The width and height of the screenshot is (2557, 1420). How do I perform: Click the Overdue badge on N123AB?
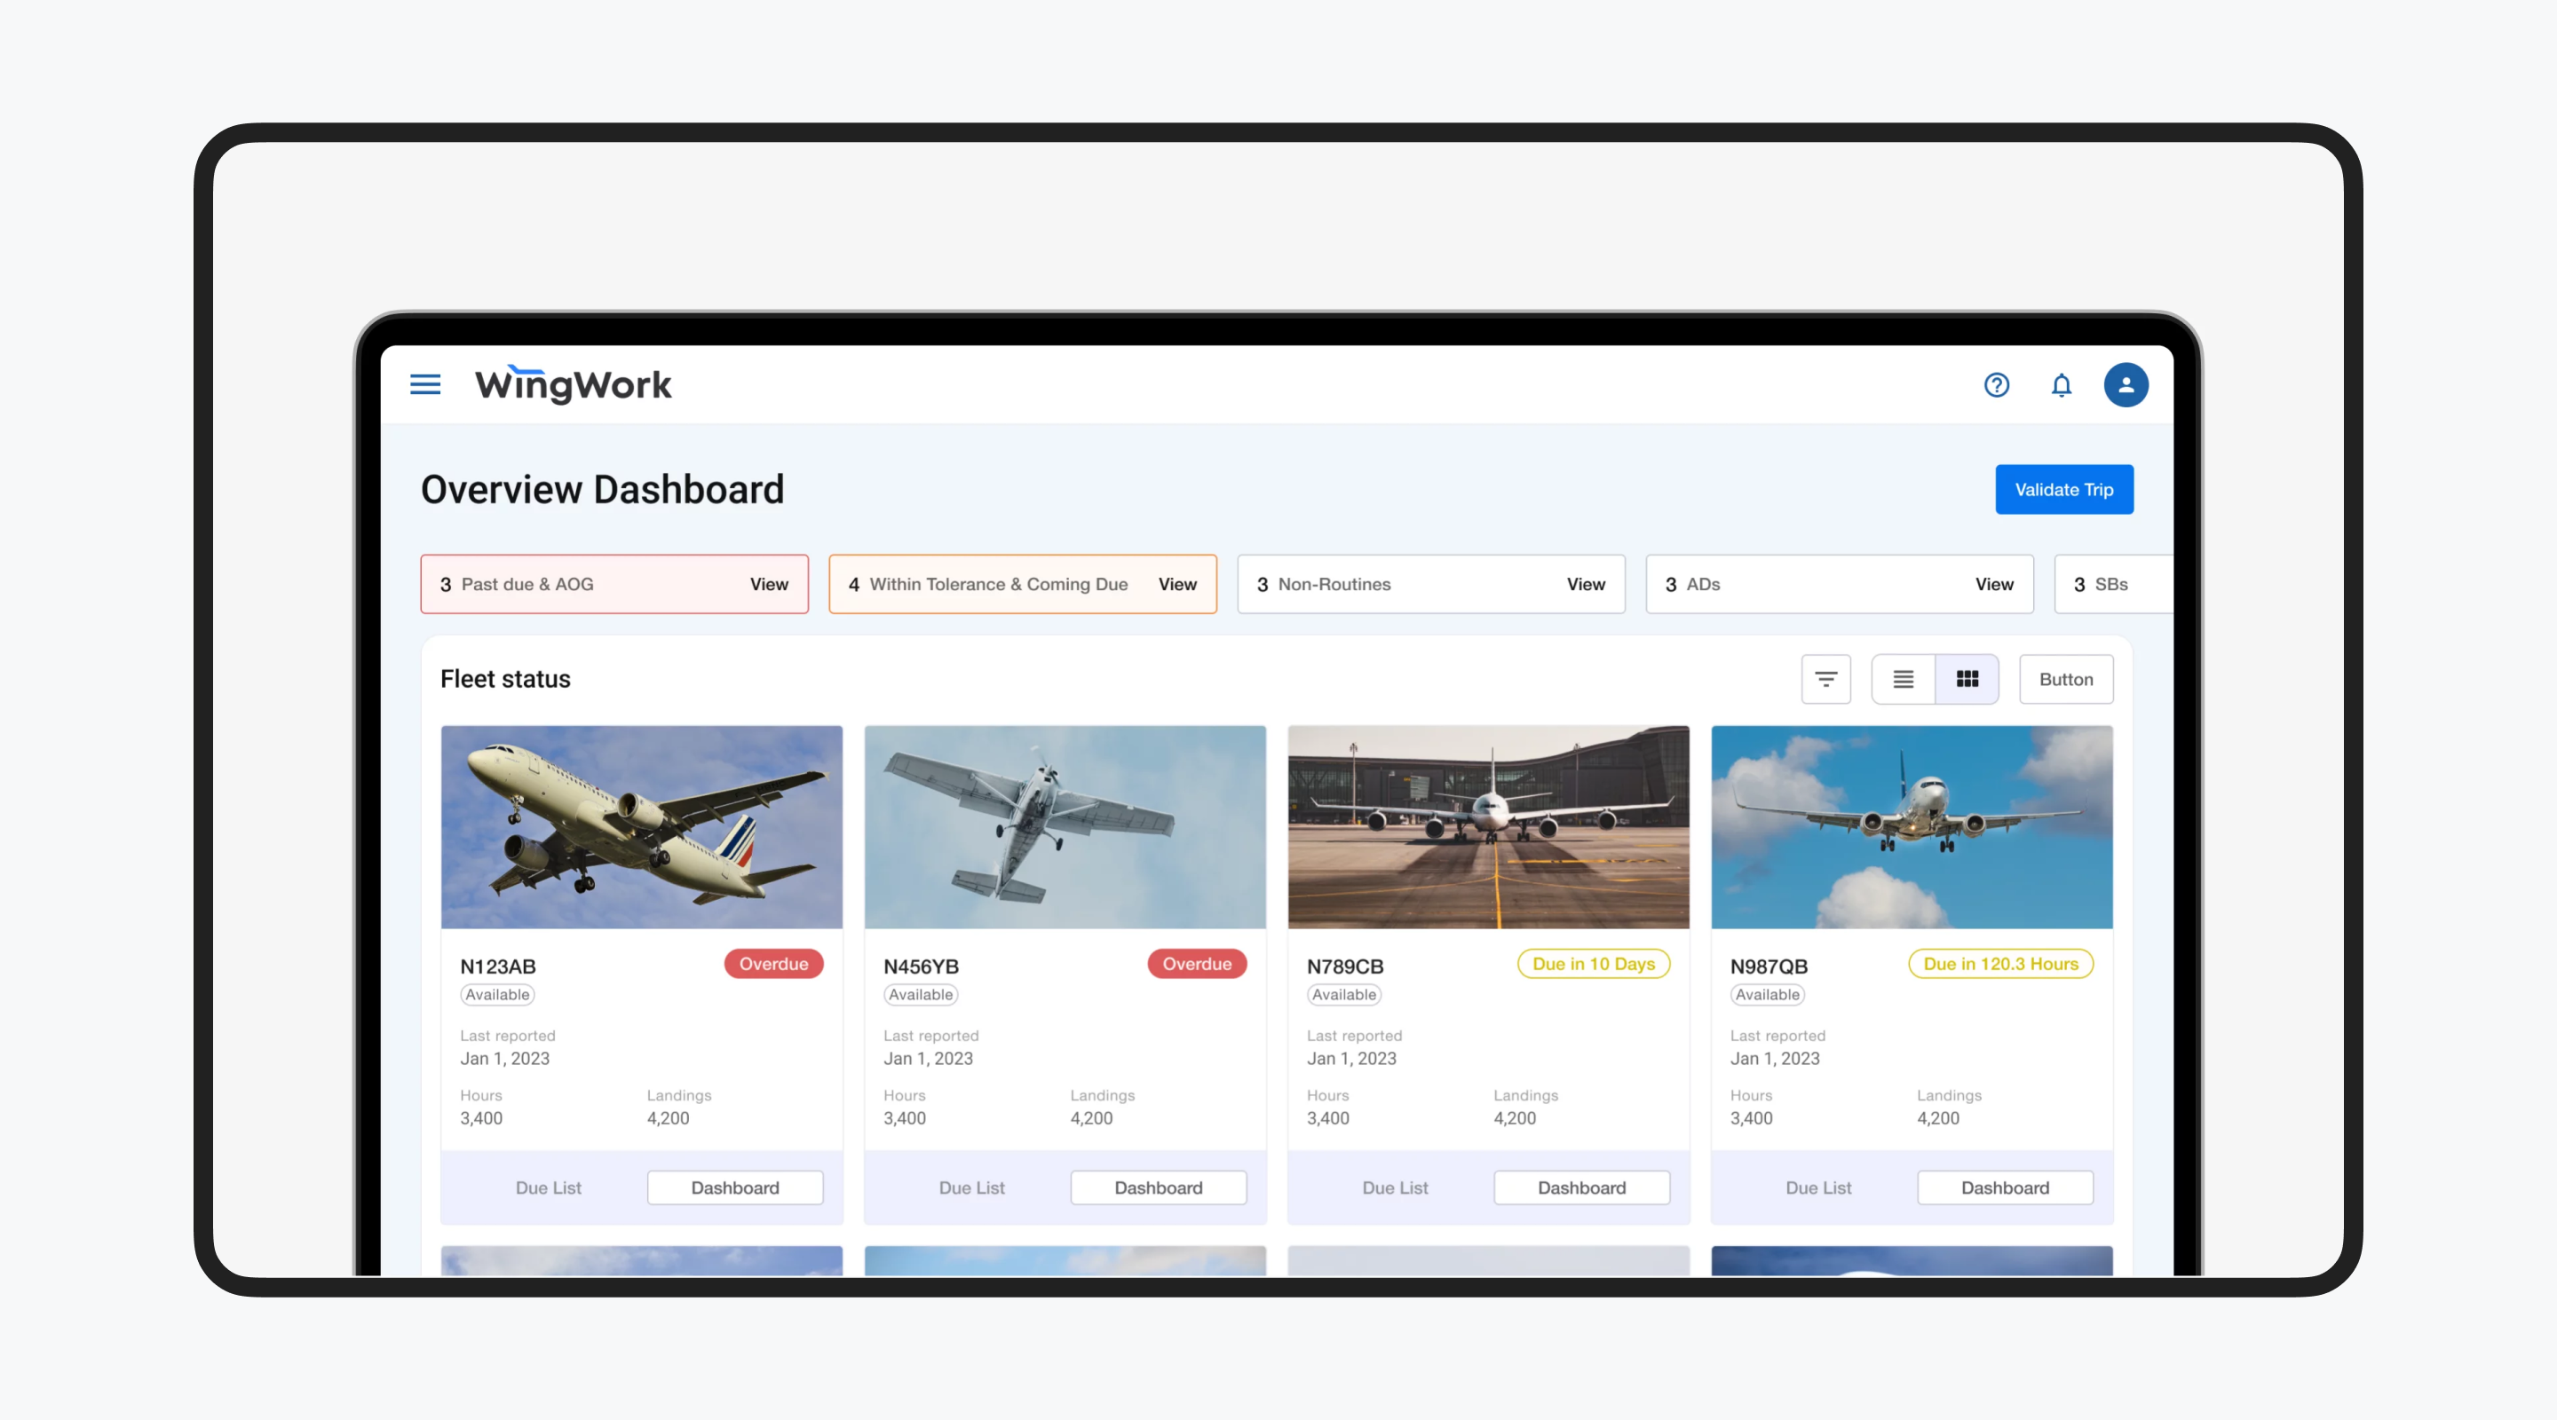pyautogui.click(x=772, y=964)
